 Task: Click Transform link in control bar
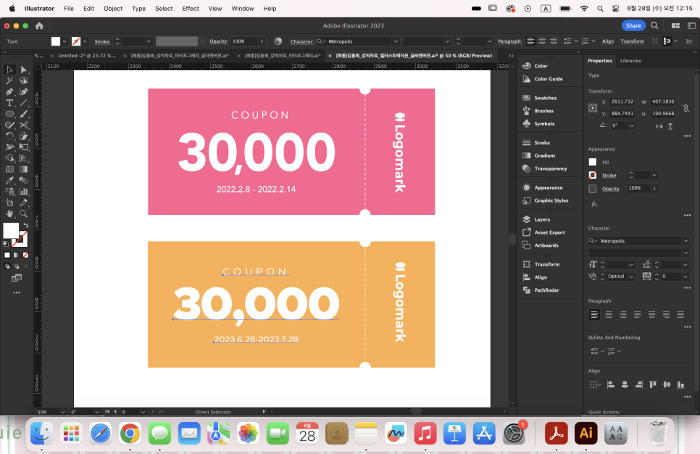click(x=632, y=41)
